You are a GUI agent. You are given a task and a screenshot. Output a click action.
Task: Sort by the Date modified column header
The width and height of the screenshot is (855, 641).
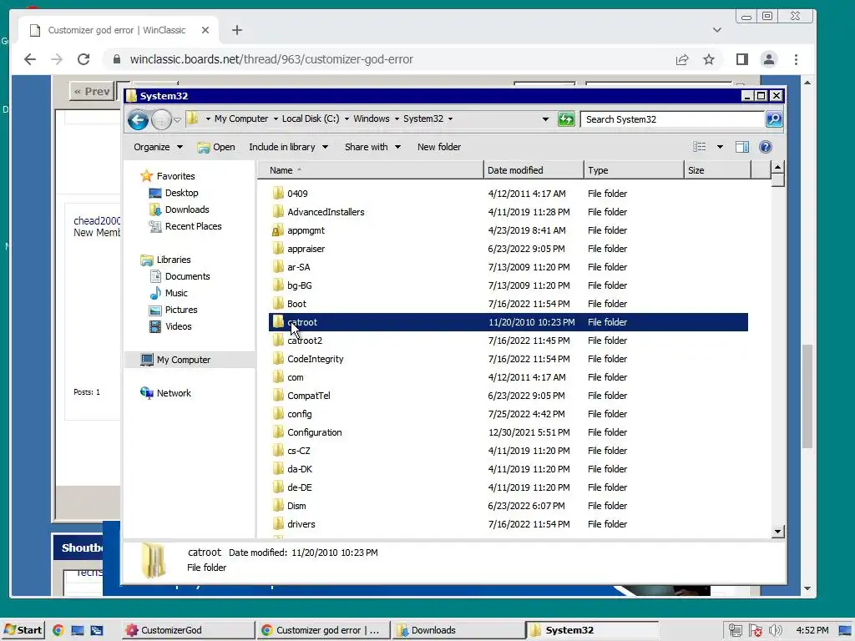tap(534, 170)
